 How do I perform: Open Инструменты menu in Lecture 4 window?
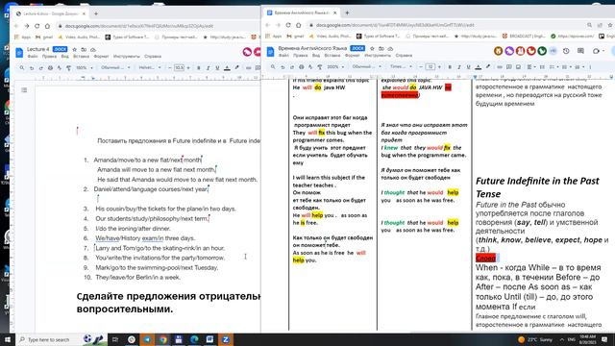127,57
